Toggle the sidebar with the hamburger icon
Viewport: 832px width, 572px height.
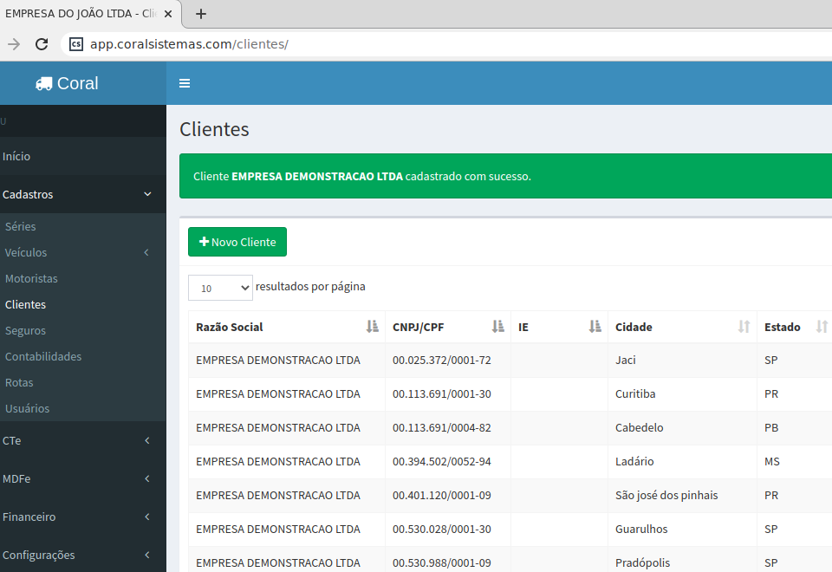pyautogui.click(x=185, y=84)
